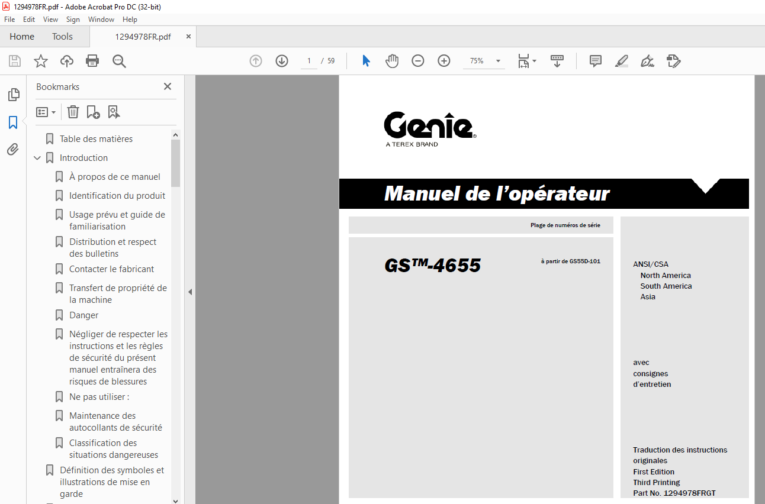Click the bookmarks scroll down arrow
This screenshot has width=765, height=504.
pos(176,500)
